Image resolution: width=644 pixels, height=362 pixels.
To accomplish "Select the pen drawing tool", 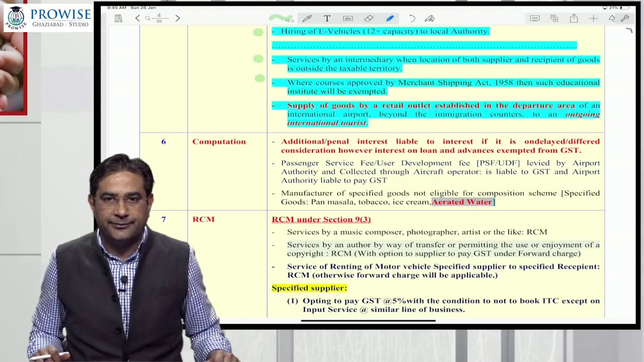I will tap(307, 18).
